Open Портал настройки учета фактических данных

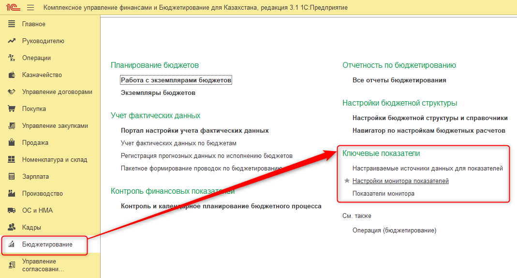point(194,130)
